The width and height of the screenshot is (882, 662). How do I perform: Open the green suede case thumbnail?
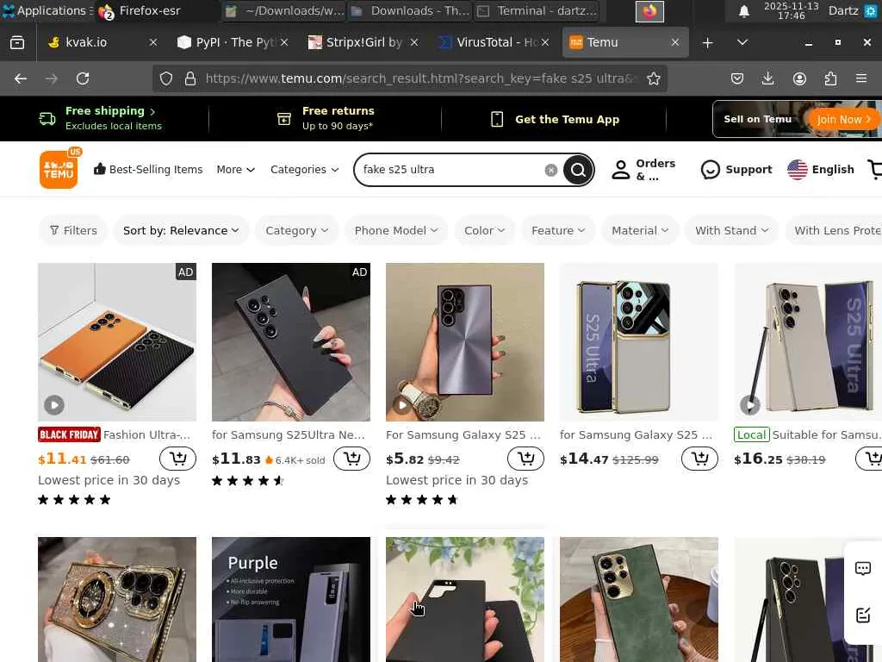pos(639,600)
